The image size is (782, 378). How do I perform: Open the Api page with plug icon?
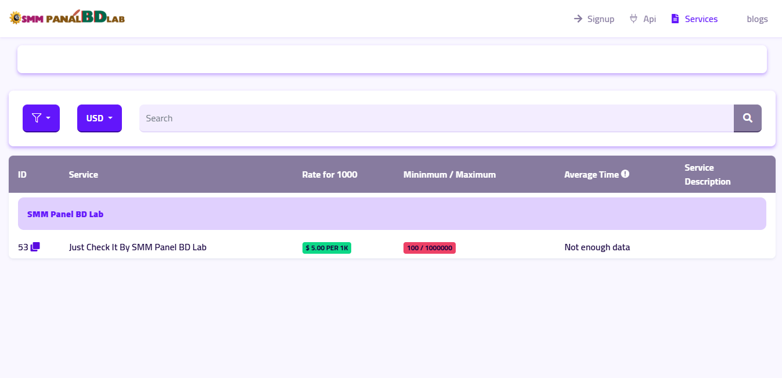click(x=643, y=19)
